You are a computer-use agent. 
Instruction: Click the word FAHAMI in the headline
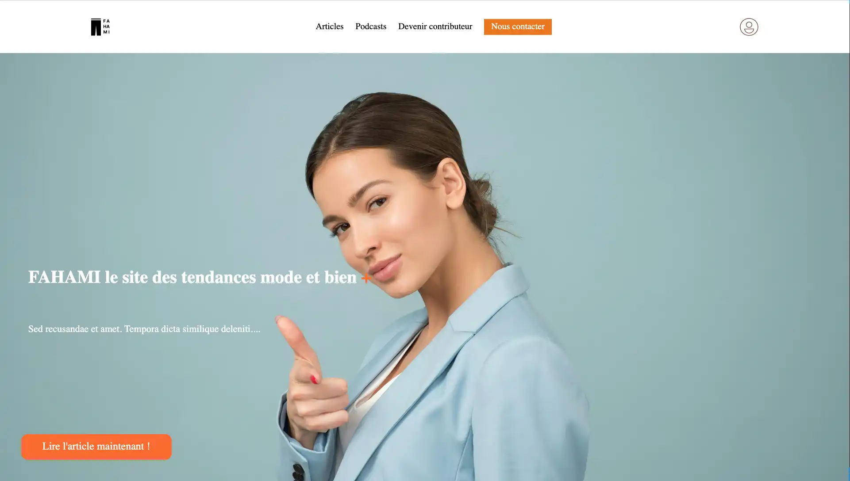click(65, 277)
